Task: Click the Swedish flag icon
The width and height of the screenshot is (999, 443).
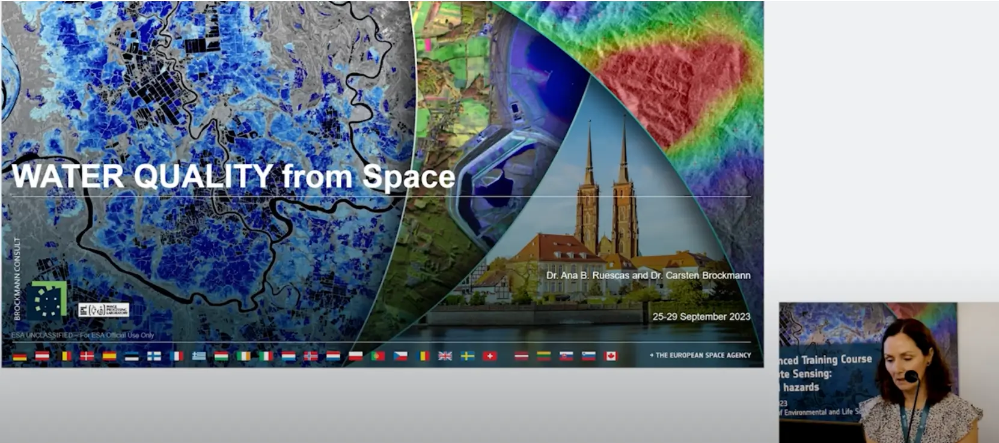Action: [x=468, y=356]
